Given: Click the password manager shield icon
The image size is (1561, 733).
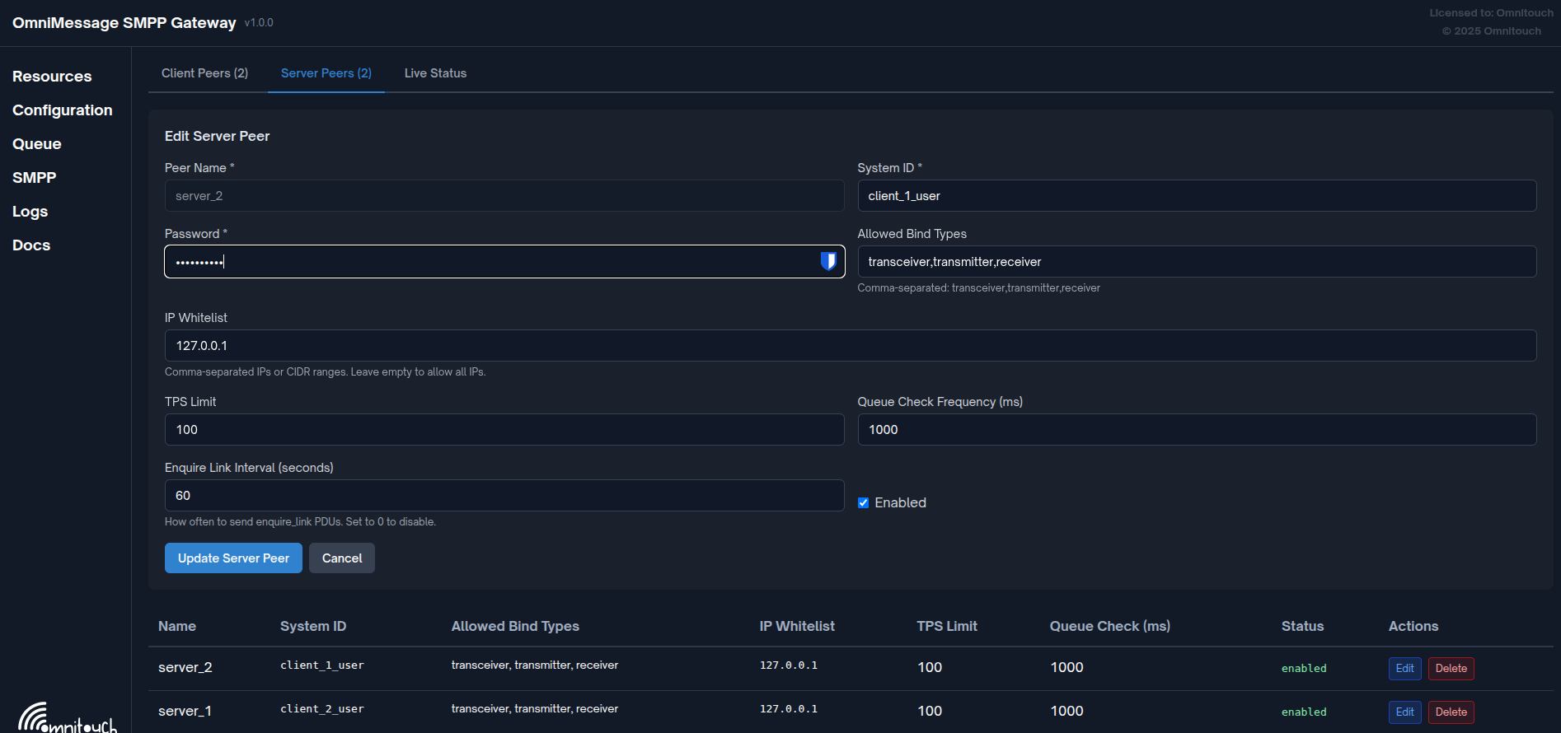Looking at the screenshot, I should click(x=828, y=261).
